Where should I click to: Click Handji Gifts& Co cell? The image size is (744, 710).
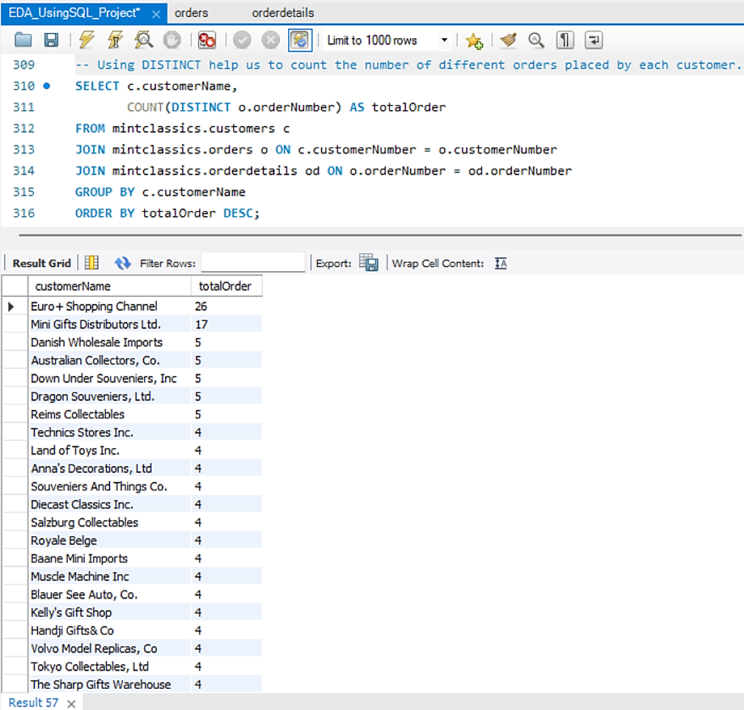[110, 630]
